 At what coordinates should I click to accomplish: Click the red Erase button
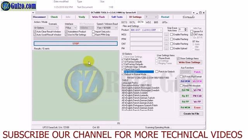tap(197, 107)
